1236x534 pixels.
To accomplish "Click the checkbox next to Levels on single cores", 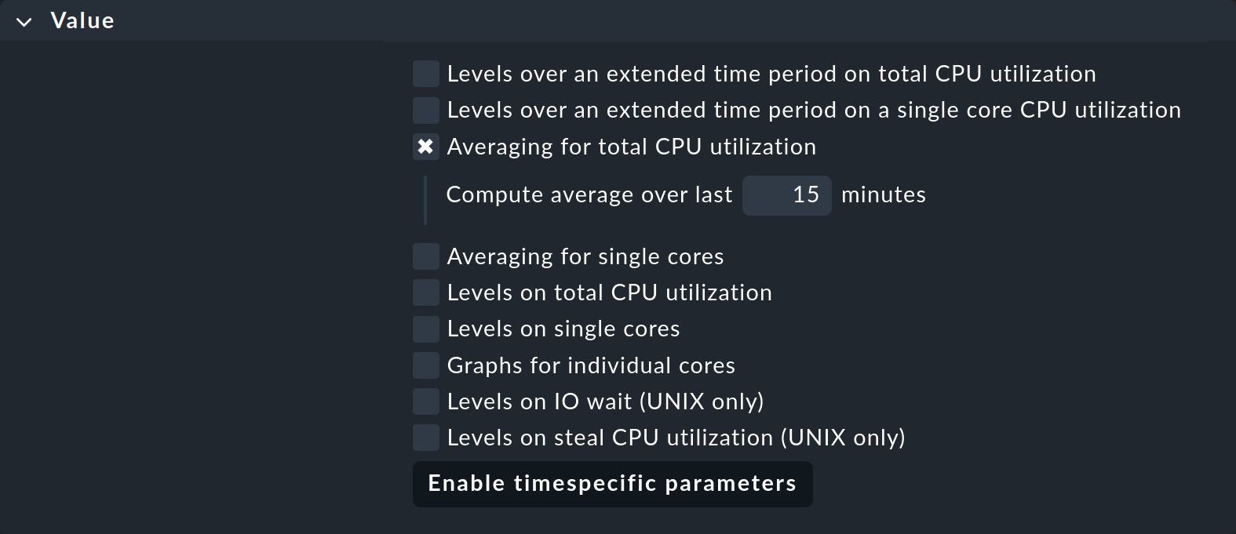I will tap(425, 329).
